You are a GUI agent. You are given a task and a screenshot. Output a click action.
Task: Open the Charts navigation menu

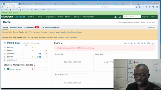[68, 17]
